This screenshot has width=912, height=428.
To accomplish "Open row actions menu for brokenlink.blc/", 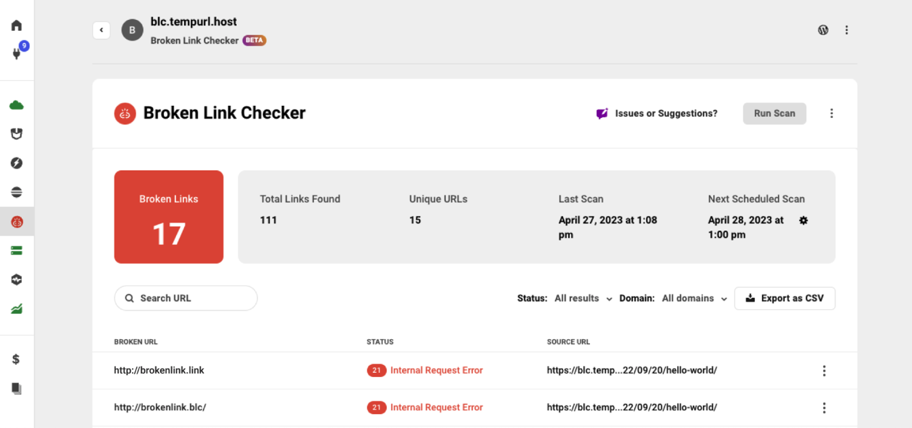I will (x=824, y=408).
